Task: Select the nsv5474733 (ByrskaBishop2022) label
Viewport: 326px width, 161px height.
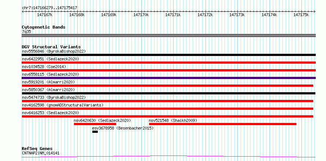Action: click(x=54, y=97)
